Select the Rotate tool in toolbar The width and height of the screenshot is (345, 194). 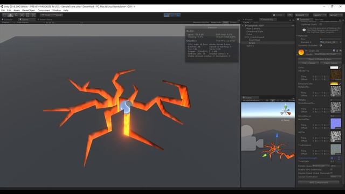pyautogui.click(x=16, y=15)
